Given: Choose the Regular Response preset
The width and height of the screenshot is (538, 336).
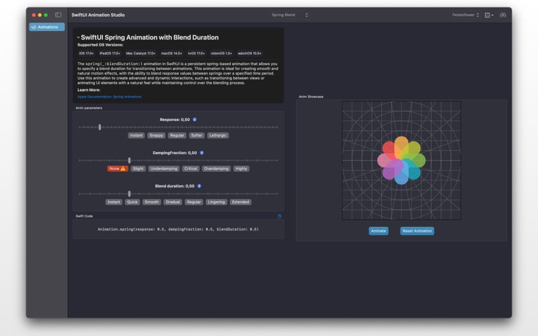Looking at the screenshot, I should (x=177, y=136).
